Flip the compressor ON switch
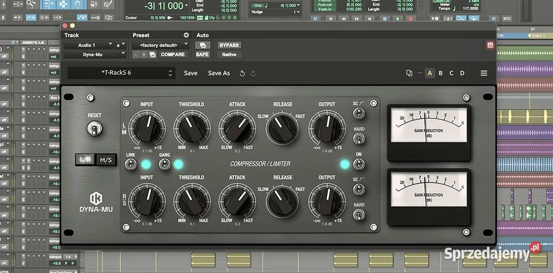553x273 pixels. (x=358, y=164)
